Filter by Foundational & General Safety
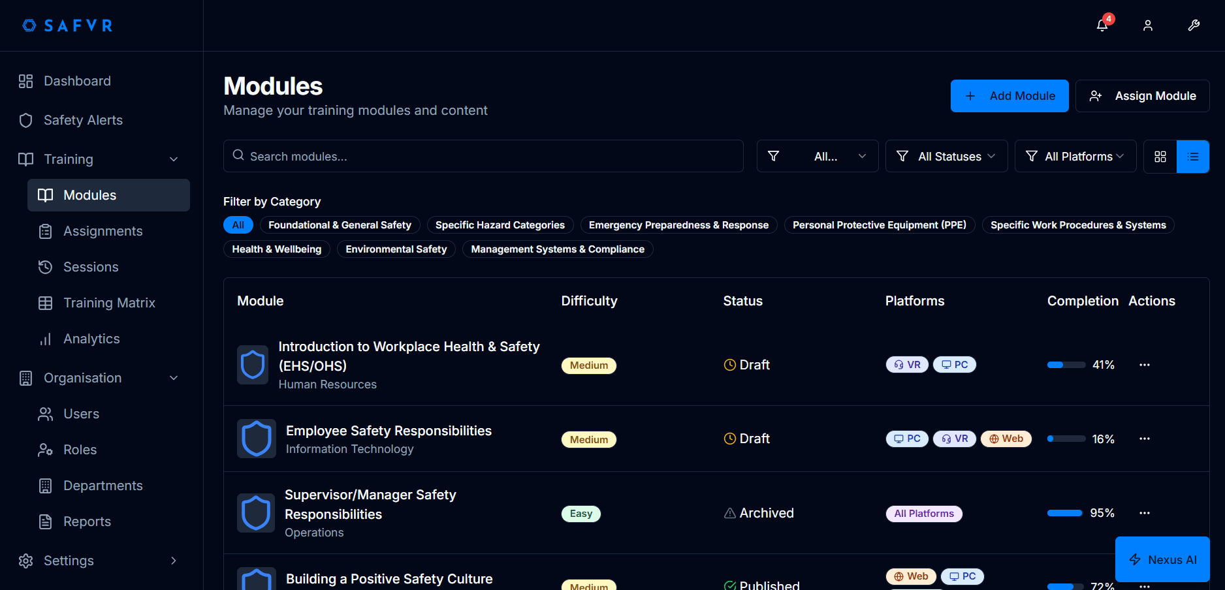Screen dimensions: 1225x590 tap(340, 225)
